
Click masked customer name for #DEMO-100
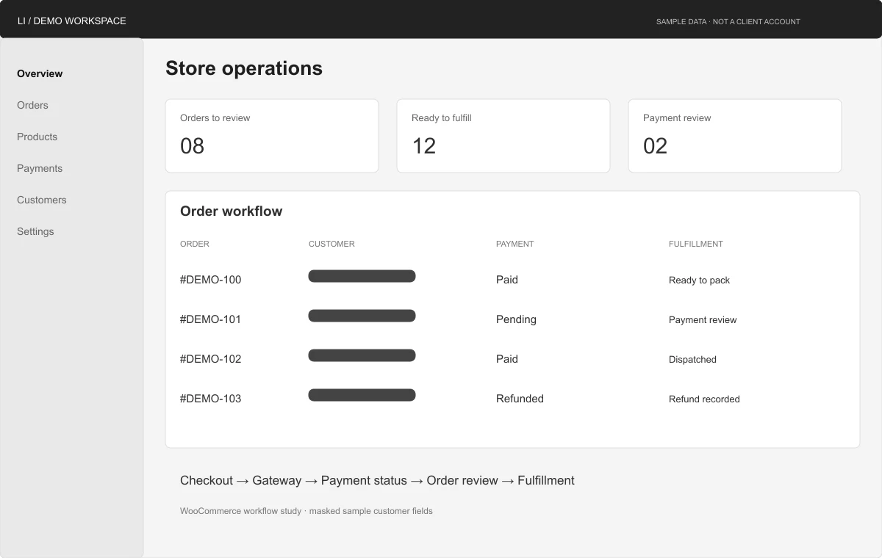tap(362, 276)
